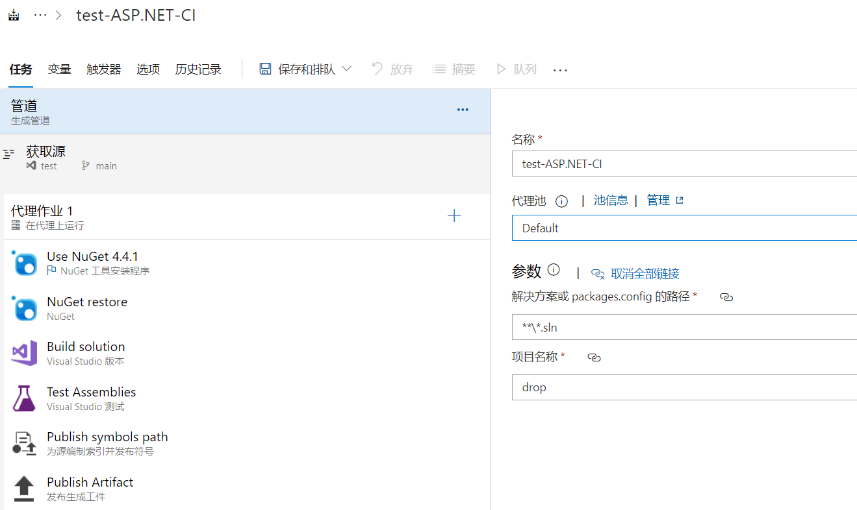
Task: Open the 代理池 Default combo box
Action: [684, 228]
